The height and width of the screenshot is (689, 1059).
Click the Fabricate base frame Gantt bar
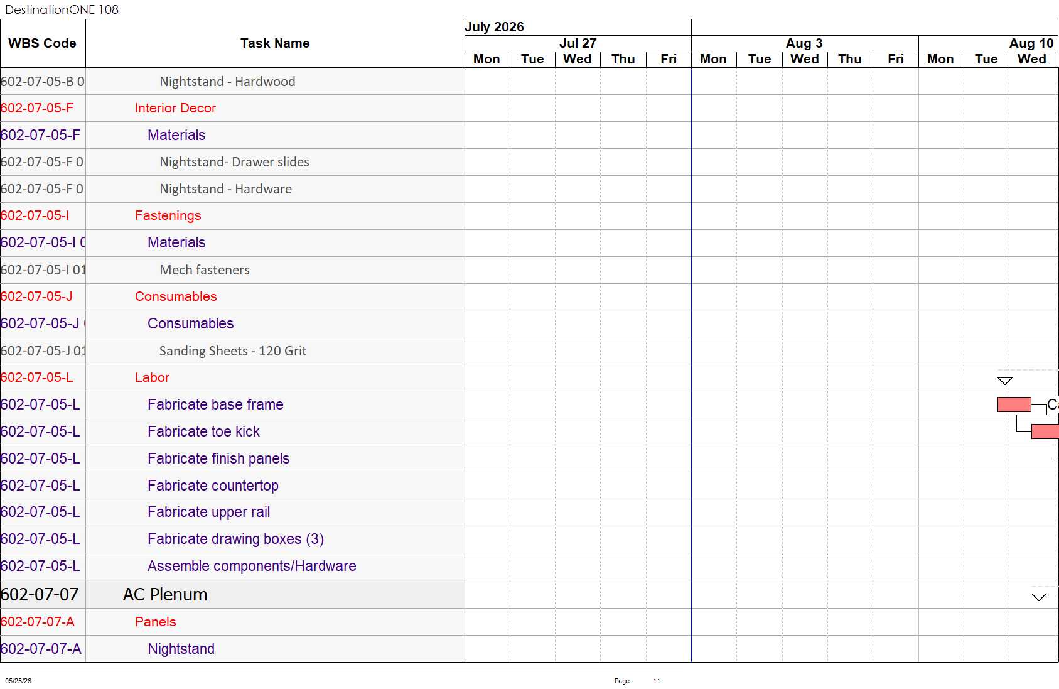point(1014,404)
